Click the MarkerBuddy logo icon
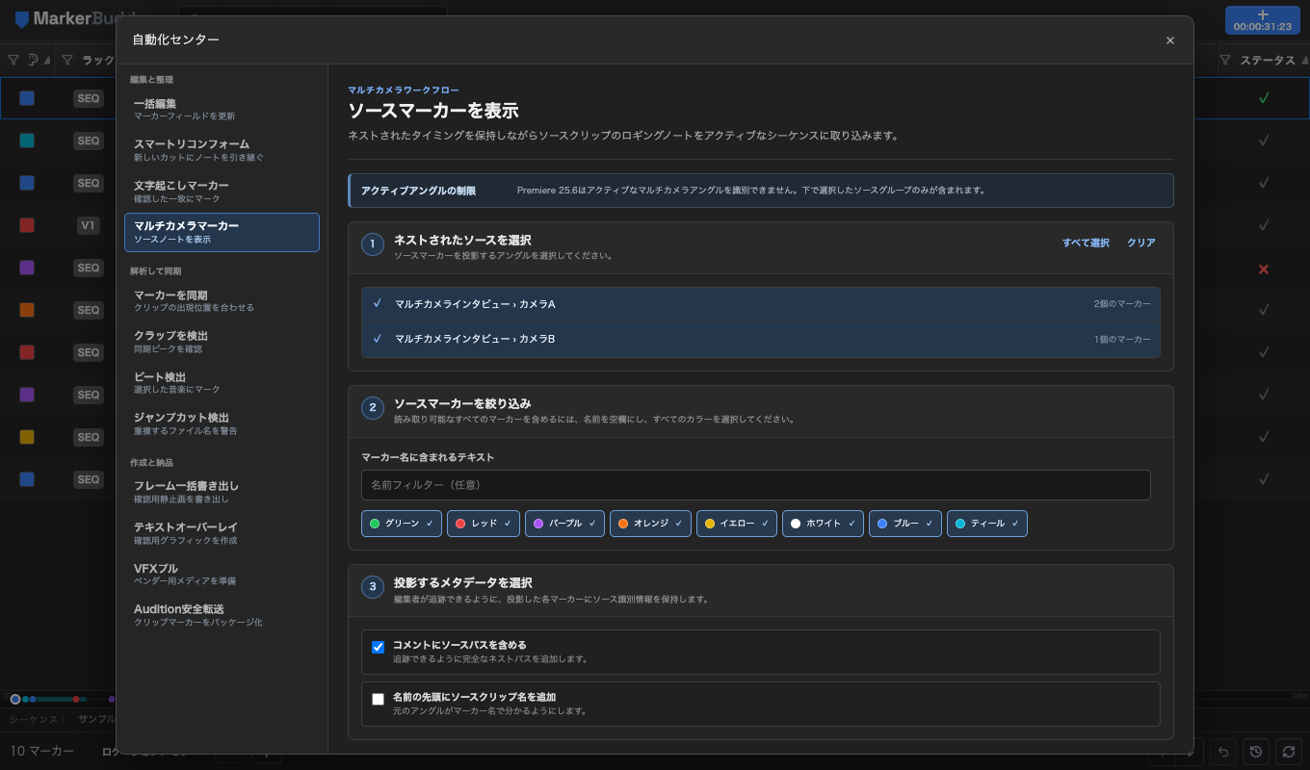This screenshot has width=1310, height=770. (22, 19)
